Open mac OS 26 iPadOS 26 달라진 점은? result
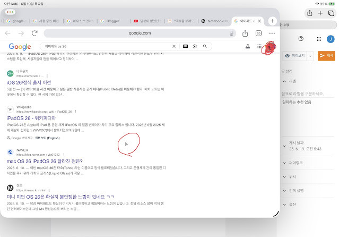 point(45,161)
